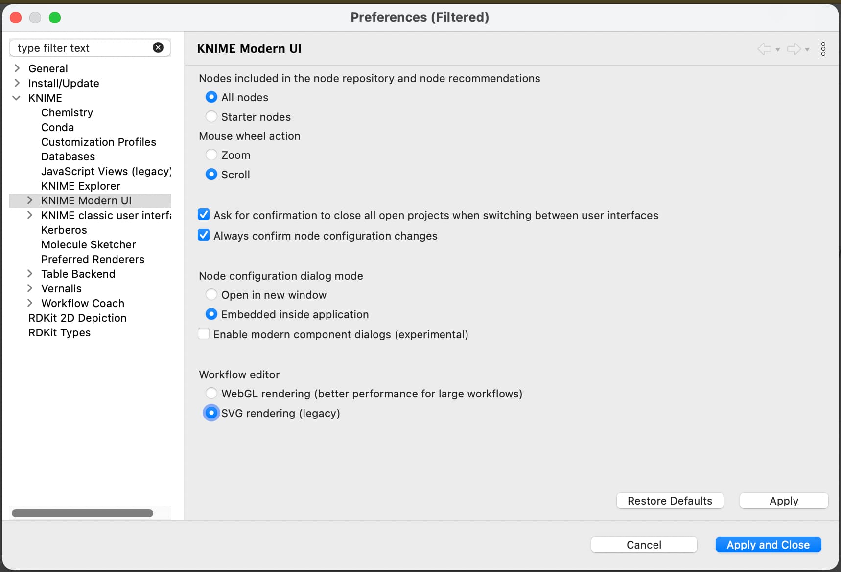Collapse the KNIME tree category
This screenshot has height=572, width=841.
click(x=16, y=98)
